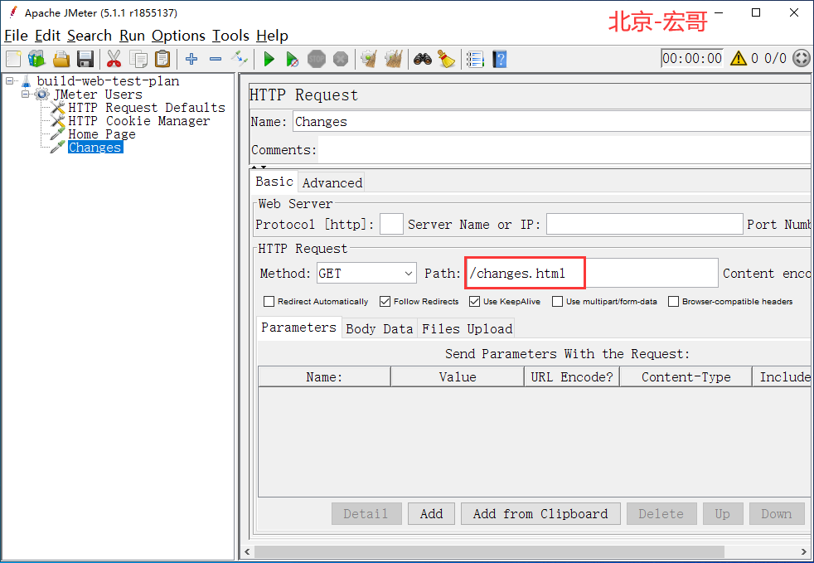Open the Method GET dropdown
The height and width of the screenshot is (563, 814).
[366, 273]
